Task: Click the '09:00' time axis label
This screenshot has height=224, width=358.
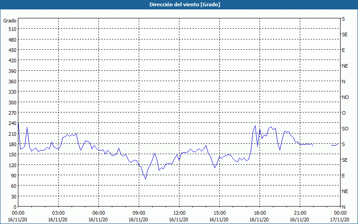Action: coord(139,213)
